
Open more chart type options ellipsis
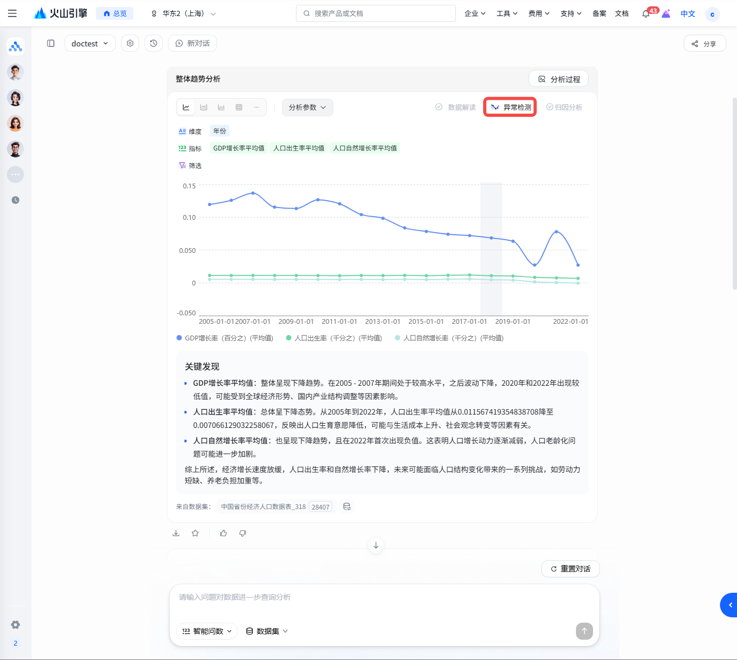pyautogui.click(x=257, y=107)
